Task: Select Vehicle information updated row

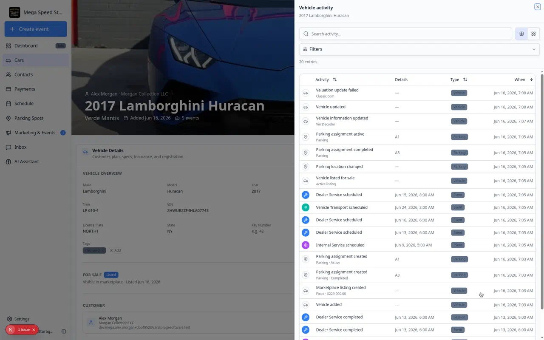Action: tap(417, 121)
